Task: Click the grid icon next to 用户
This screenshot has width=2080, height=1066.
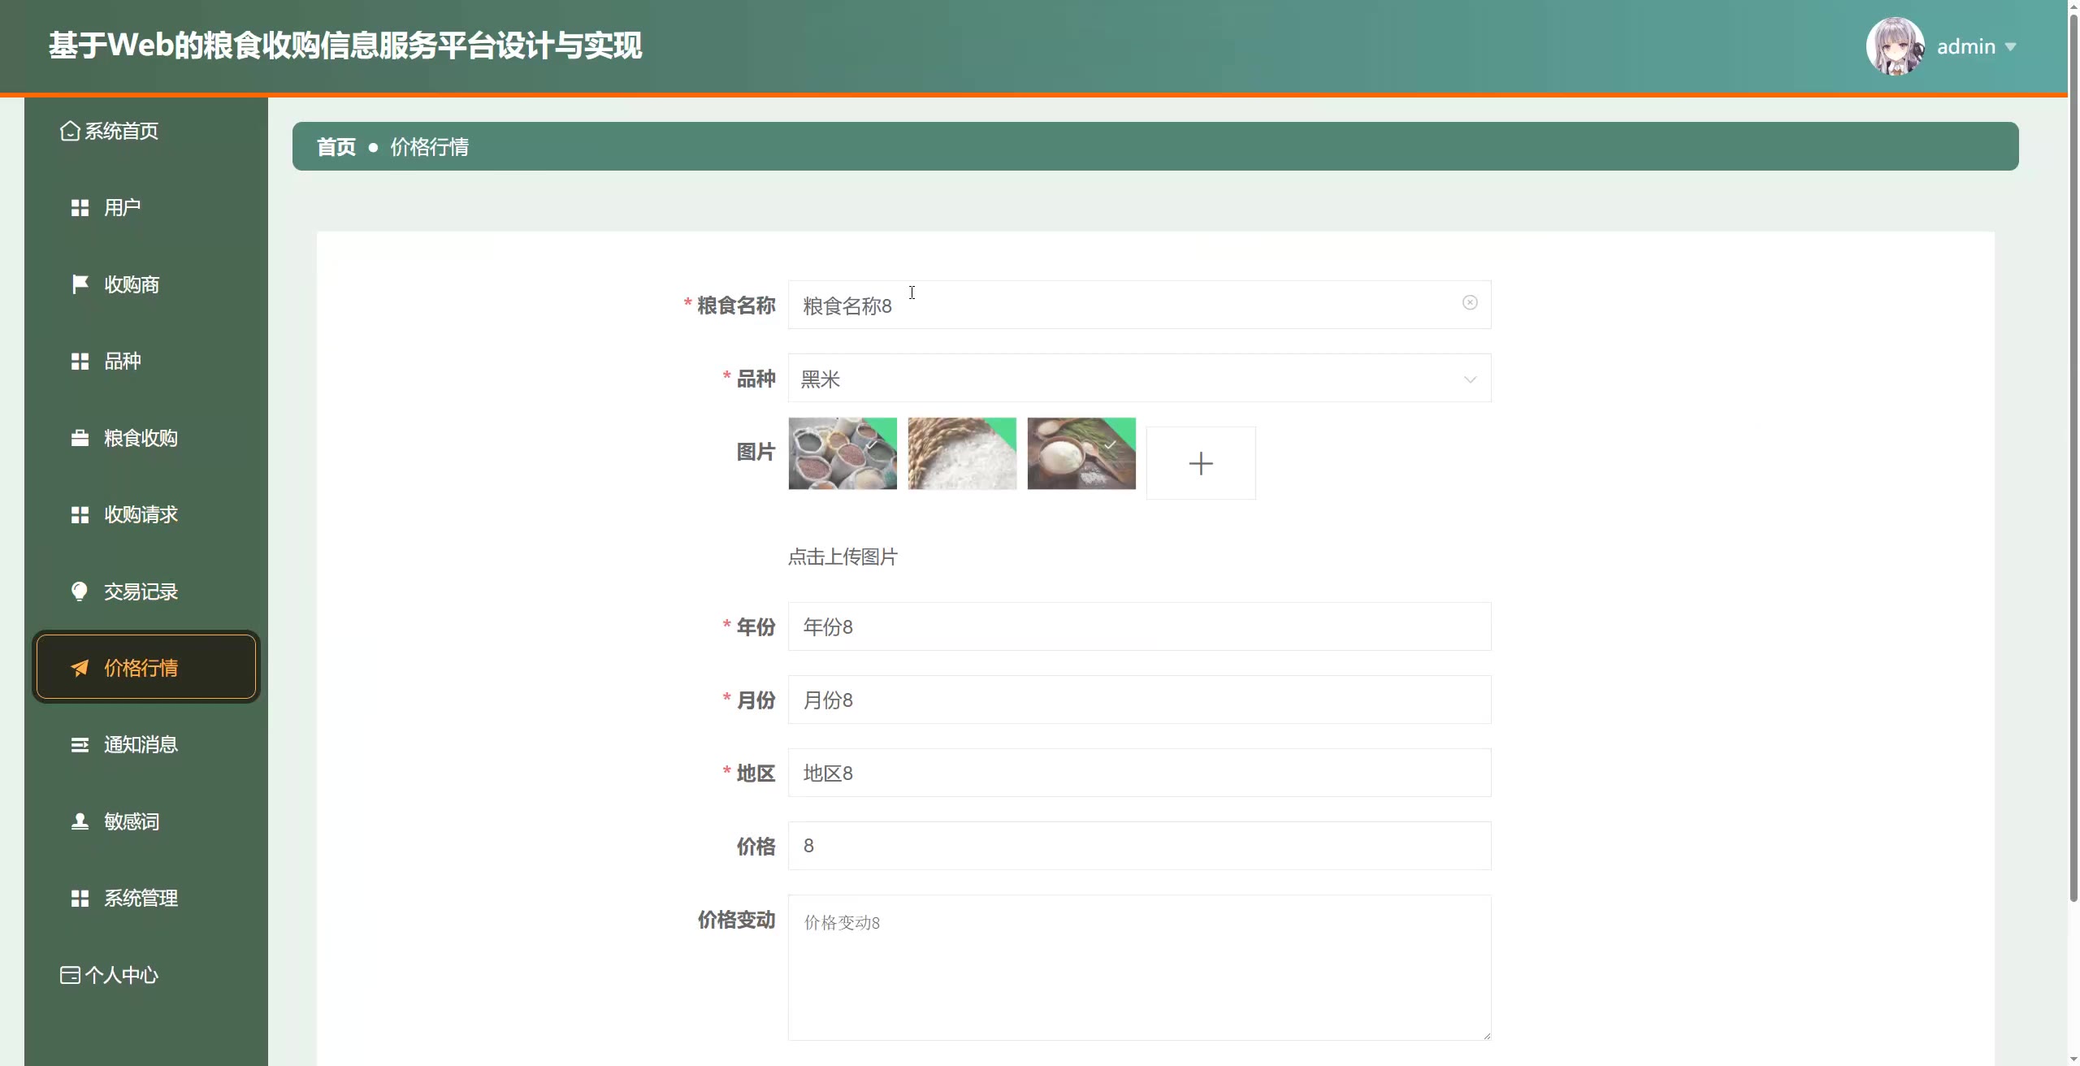Action: [x=80, y=208]
